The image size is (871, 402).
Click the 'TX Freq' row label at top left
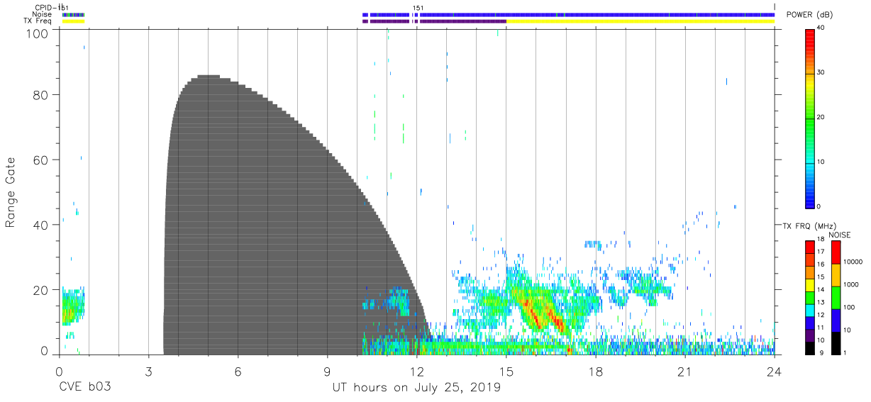click(38, 21)
